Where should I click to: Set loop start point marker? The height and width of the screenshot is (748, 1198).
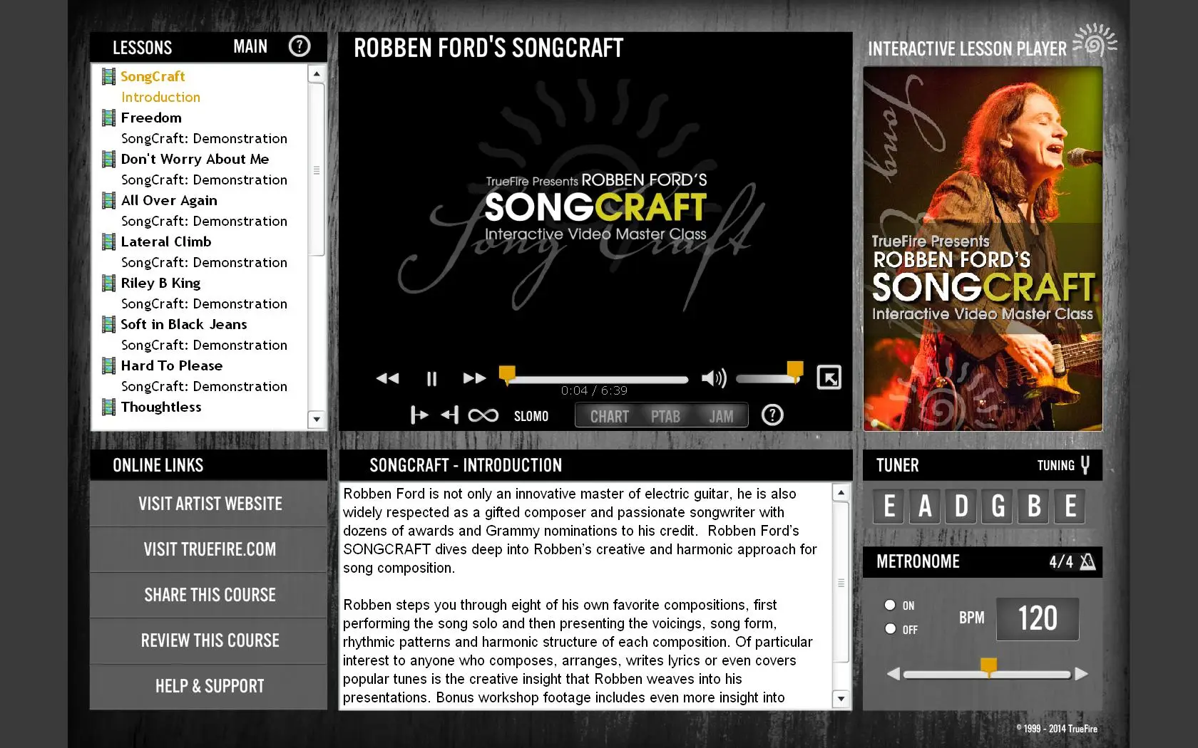[419, 415]
